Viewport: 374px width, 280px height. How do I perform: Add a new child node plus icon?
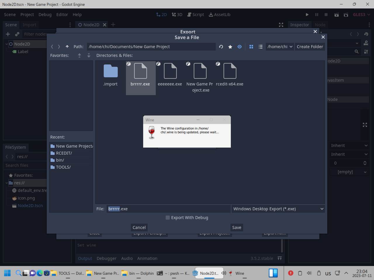(x=8, y=34)
